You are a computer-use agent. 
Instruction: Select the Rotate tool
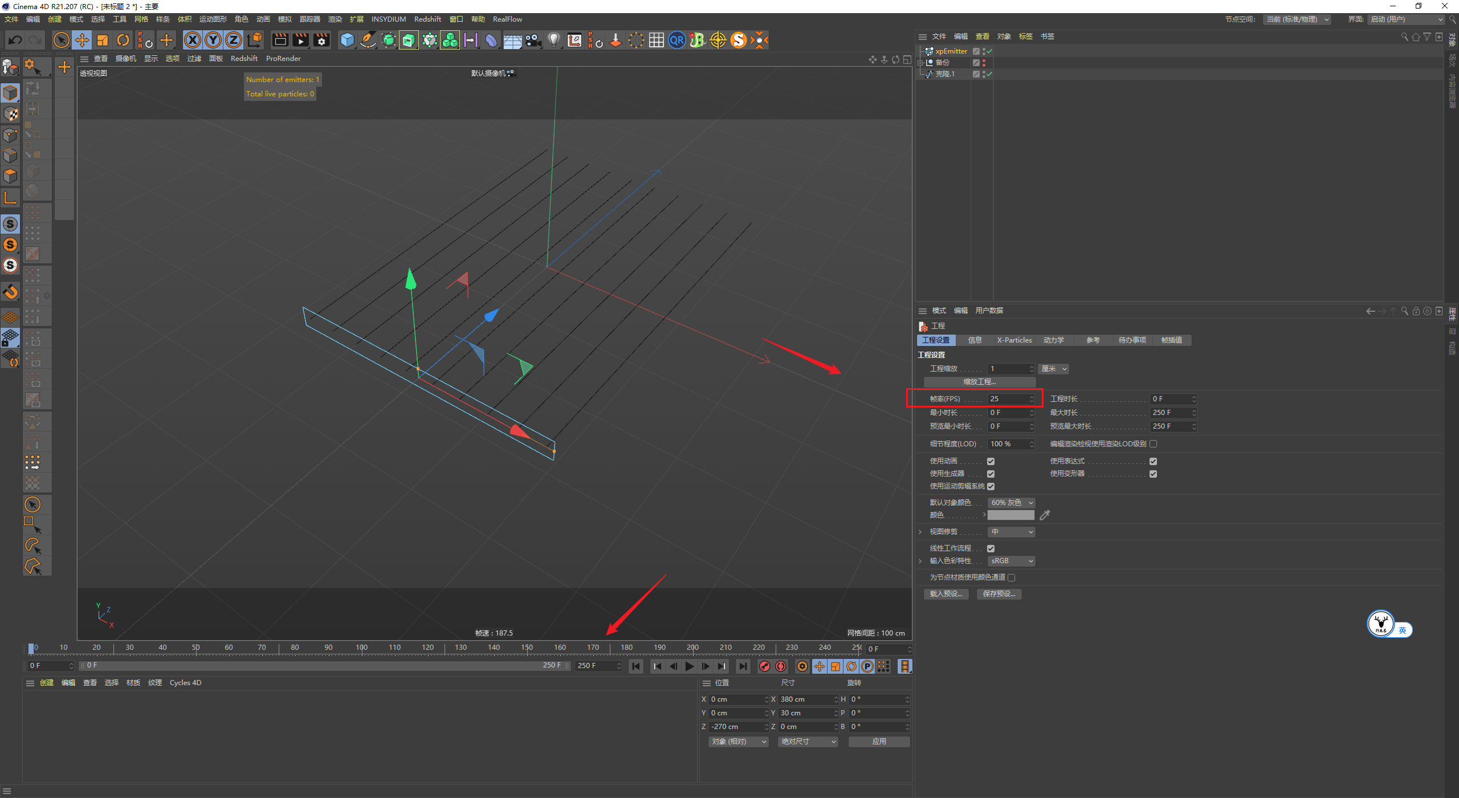pyautogui.click(x=123, y=40)
